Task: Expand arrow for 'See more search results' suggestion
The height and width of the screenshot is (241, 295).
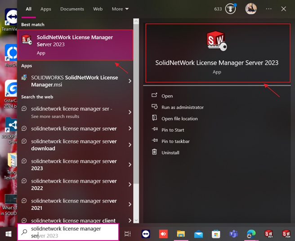Action: 130,112
